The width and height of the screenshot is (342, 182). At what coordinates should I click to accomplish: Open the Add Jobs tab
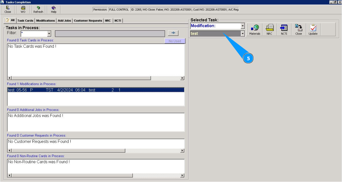tap(64, 21)
